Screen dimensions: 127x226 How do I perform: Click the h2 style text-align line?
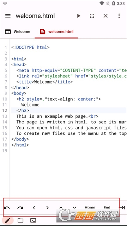[x=59, y=99]
